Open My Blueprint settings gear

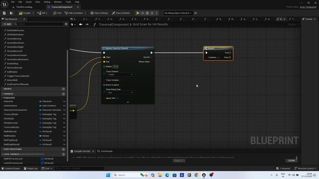(x=66, y=24)
